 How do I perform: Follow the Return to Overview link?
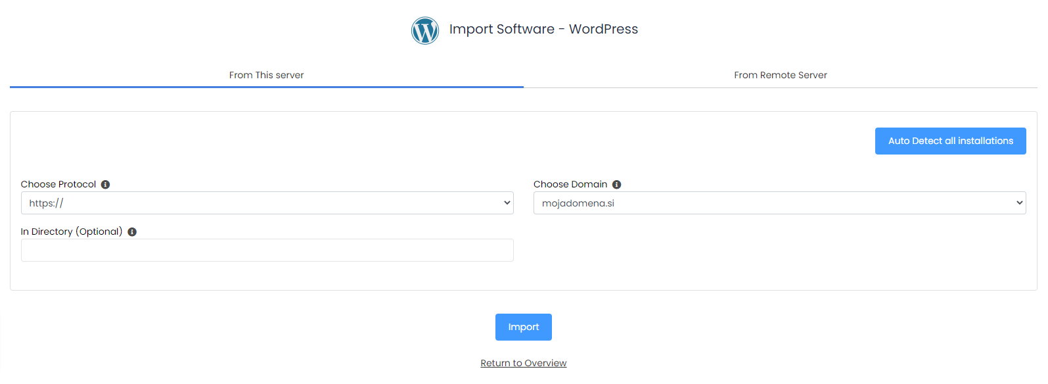coord(524,363)
